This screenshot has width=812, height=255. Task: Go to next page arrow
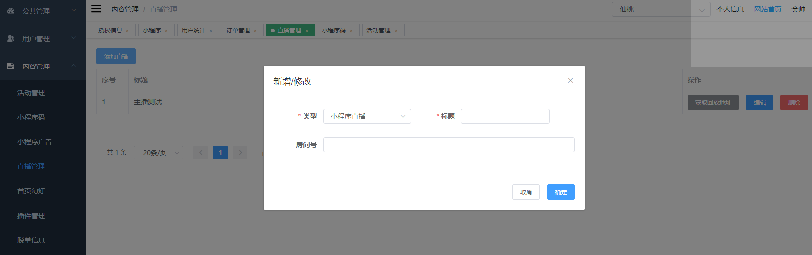pyautogui.click(x=240, y=153)
